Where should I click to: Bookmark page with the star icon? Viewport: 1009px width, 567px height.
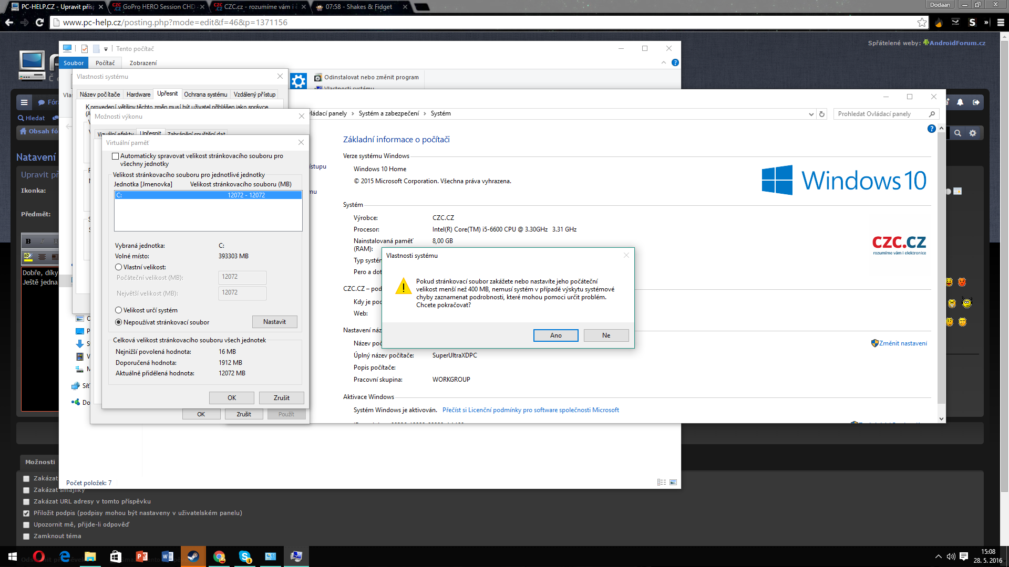point(922,23)
